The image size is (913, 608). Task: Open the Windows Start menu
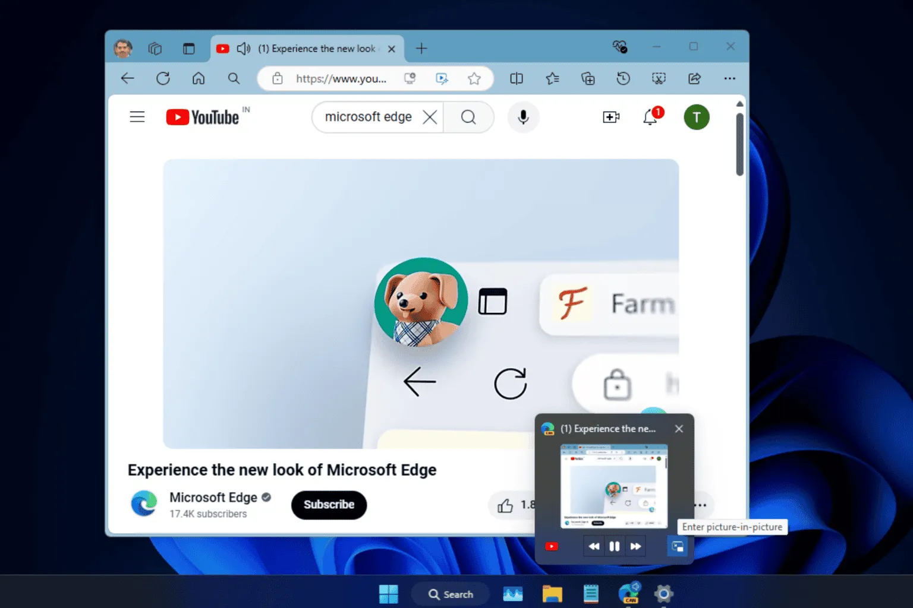click(x=389, y=594)
